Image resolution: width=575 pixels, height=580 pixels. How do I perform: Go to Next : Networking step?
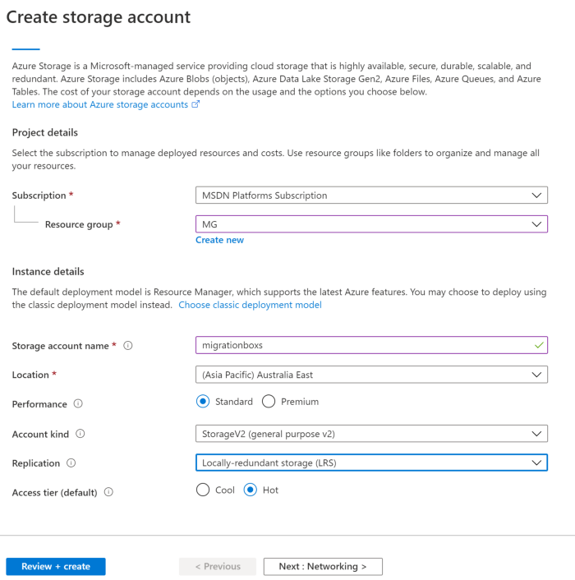coord(323,566)
